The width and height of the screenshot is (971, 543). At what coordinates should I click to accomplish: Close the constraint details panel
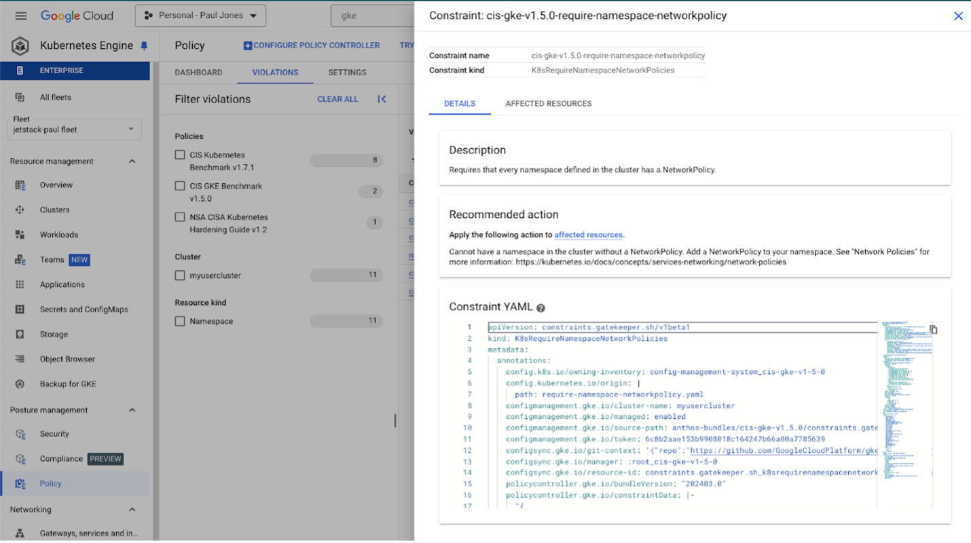click(958, 16)
